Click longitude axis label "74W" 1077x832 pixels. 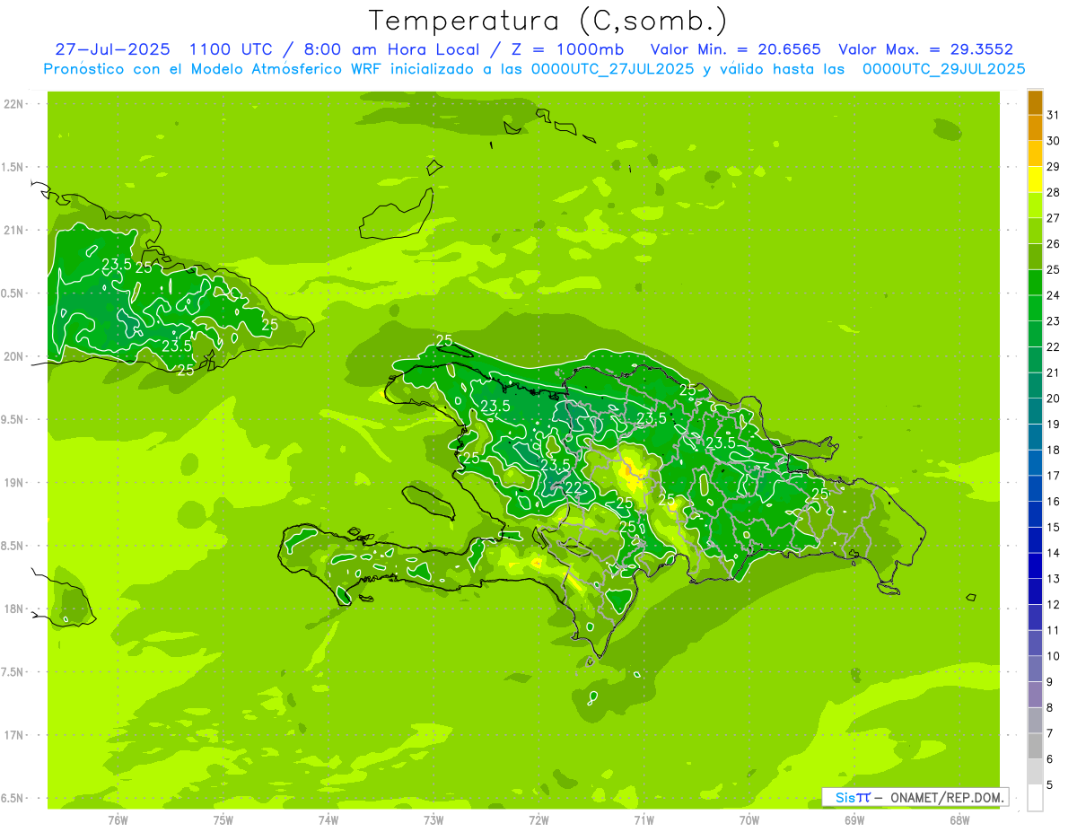pyautogui.click(x=328, y=819)
